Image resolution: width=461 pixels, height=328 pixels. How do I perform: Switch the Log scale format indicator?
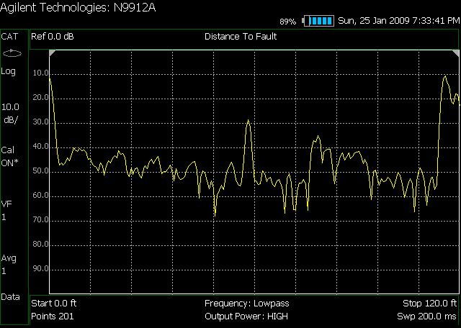(10, 71)
